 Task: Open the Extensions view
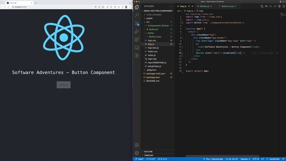[x=137, y=39]
